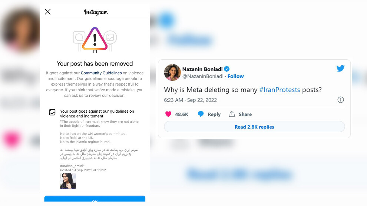Open the #IranProtests hashtag

[280, 90]
